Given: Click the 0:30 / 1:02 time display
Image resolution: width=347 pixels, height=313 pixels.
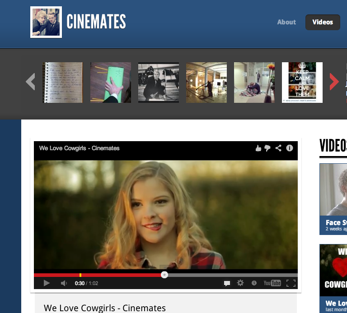Looking at the screenshot, I should [86, 283].
